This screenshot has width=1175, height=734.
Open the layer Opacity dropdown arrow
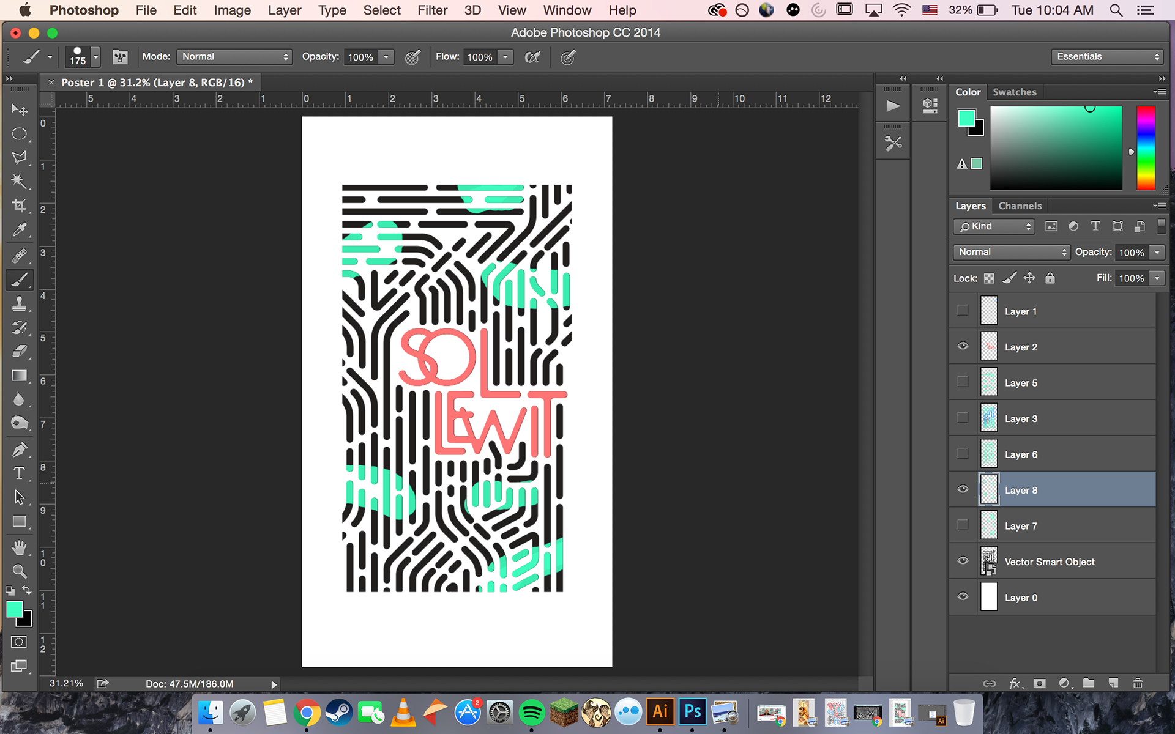point(1157,253)
